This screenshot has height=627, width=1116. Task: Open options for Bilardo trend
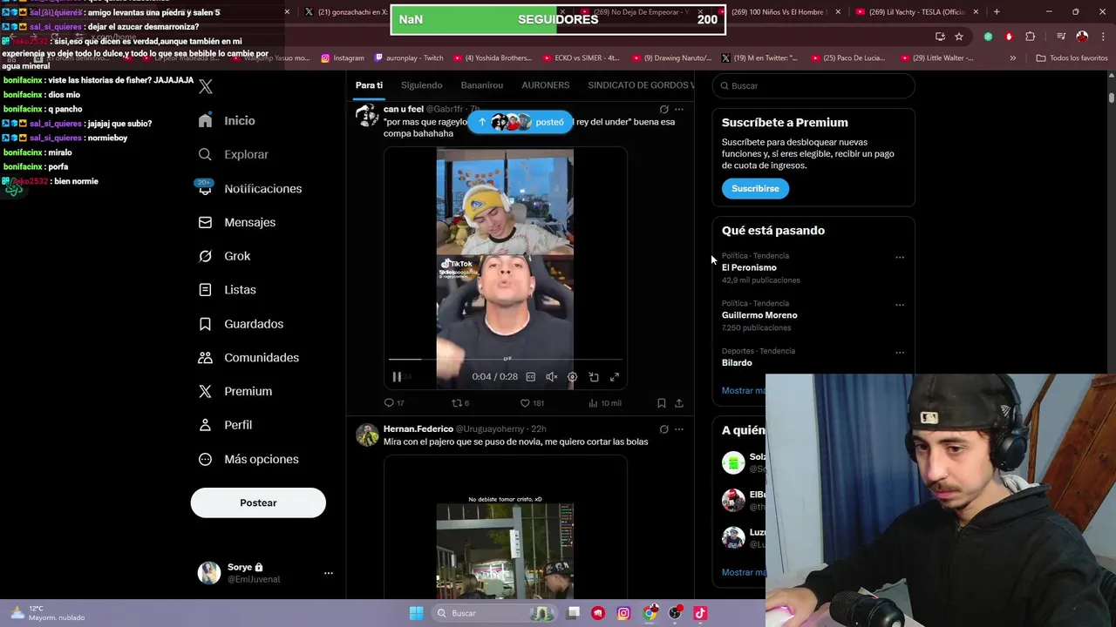[x=900, y=353]
